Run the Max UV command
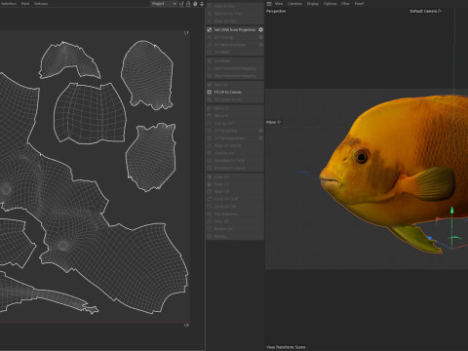This screenshot has width=468, height=351. click(x=235, y=85)
